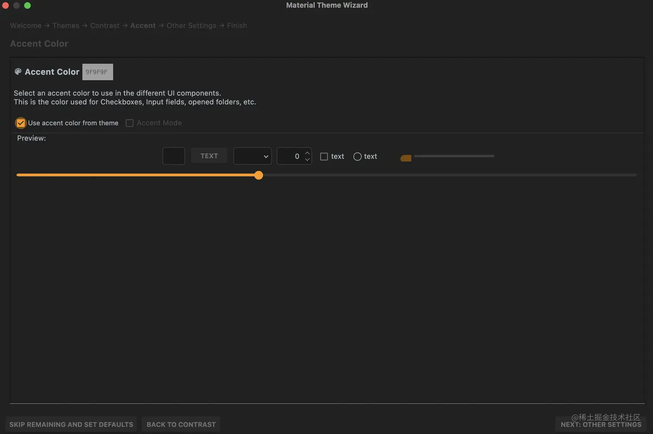
Task: Open the preview dropdown combo box
Action: pyautogui.click(x=252, y=156)
